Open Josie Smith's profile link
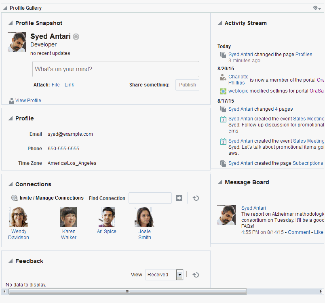Viewport: 325px width, 303px height. coord(144,234)
